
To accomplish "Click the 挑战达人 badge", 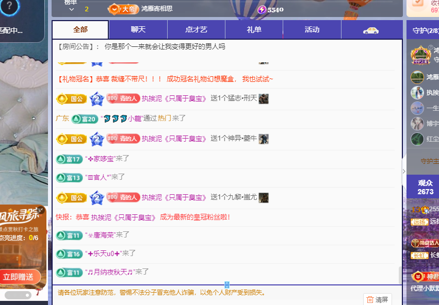I will (x=425, y=243).
